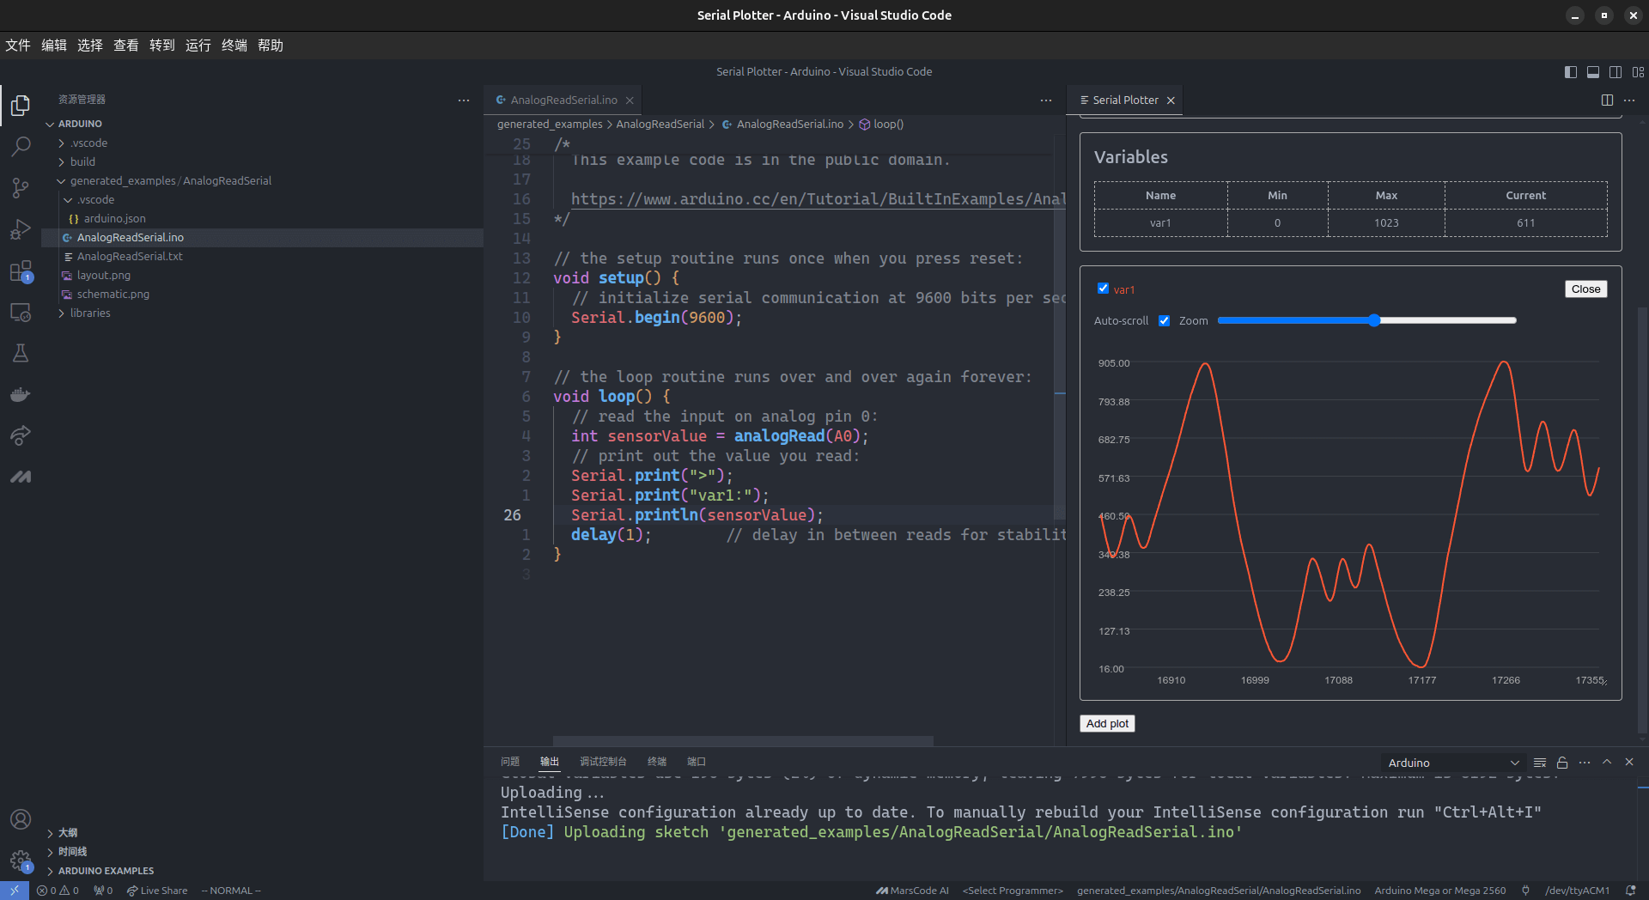Close the AnalogReadSerial.ino tab
1649x900 pixels.
pos(630,100)
